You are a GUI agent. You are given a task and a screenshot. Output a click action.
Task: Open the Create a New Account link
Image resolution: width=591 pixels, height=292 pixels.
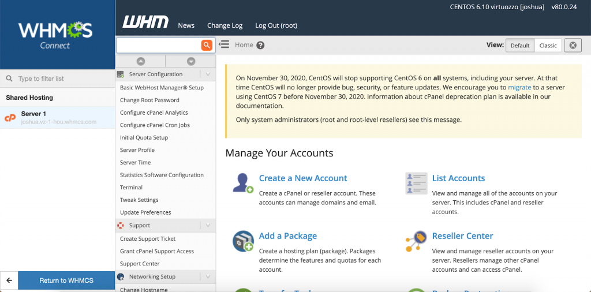coord(303,178)
